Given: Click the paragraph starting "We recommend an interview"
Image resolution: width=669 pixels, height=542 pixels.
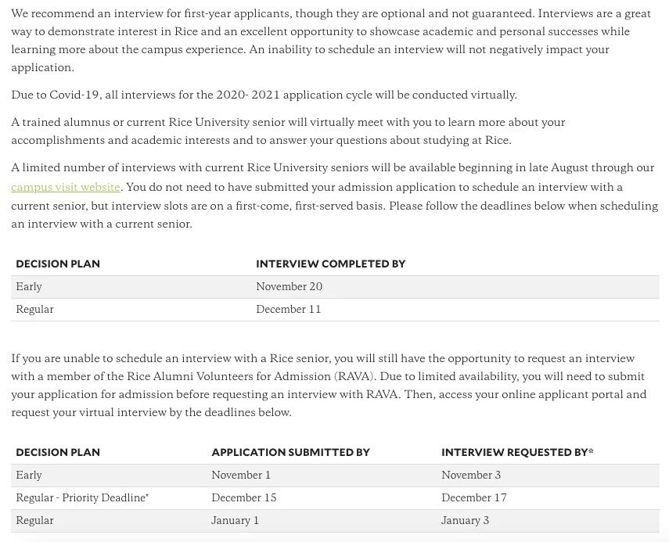Looking at the screenshot, I should pos(330,41).
